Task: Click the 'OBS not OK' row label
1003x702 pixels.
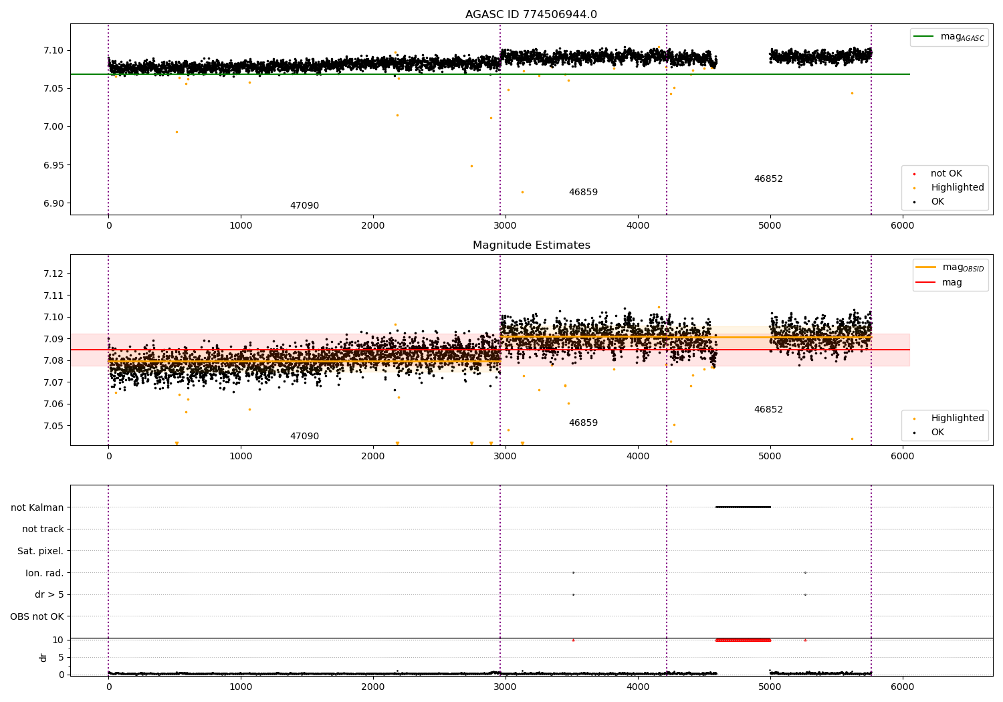Action: tap(37, 616)
